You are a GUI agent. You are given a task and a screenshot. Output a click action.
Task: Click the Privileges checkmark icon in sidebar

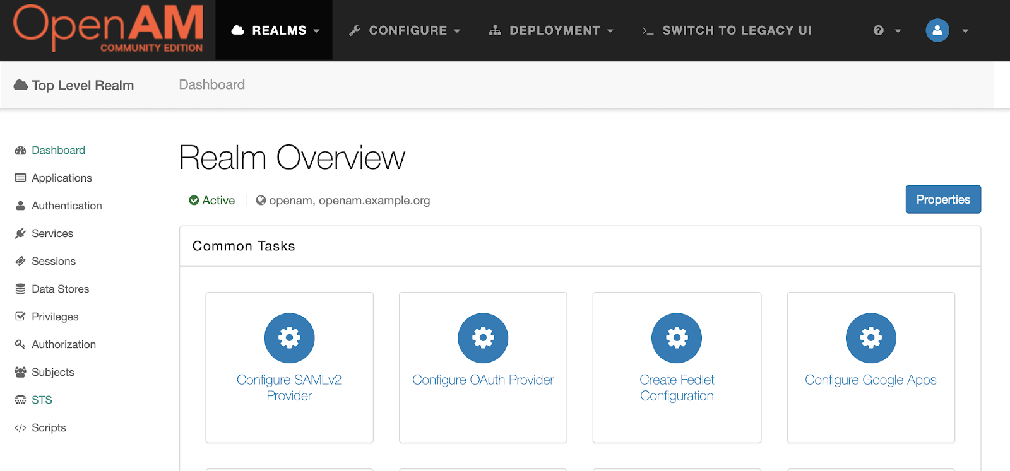point(20,317)
